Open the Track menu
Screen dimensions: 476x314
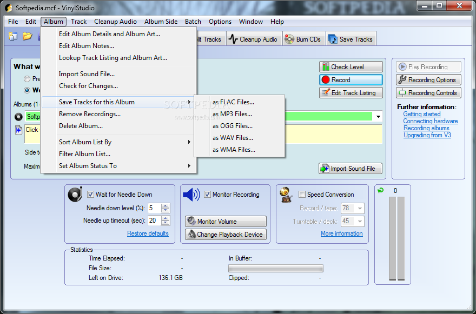pyautogui.click(x=78, y=22)
